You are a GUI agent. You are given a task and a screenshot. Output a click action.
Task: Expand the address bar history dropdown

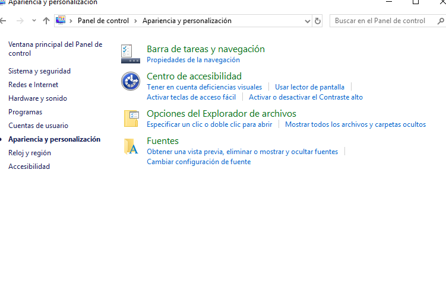point(307,21)
